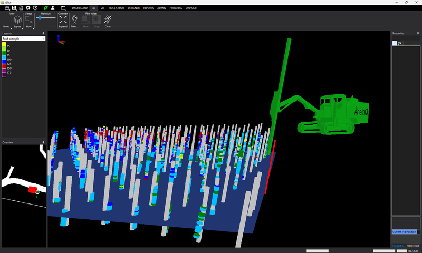This screenshot has width=422, height=253.
Task: Click the blue 125 legend swatch
Action: [4, 62]
